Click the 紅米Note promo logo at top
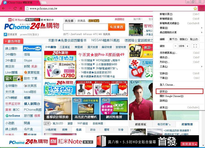This screenshot has width=205, height=148. coord(24,20)
